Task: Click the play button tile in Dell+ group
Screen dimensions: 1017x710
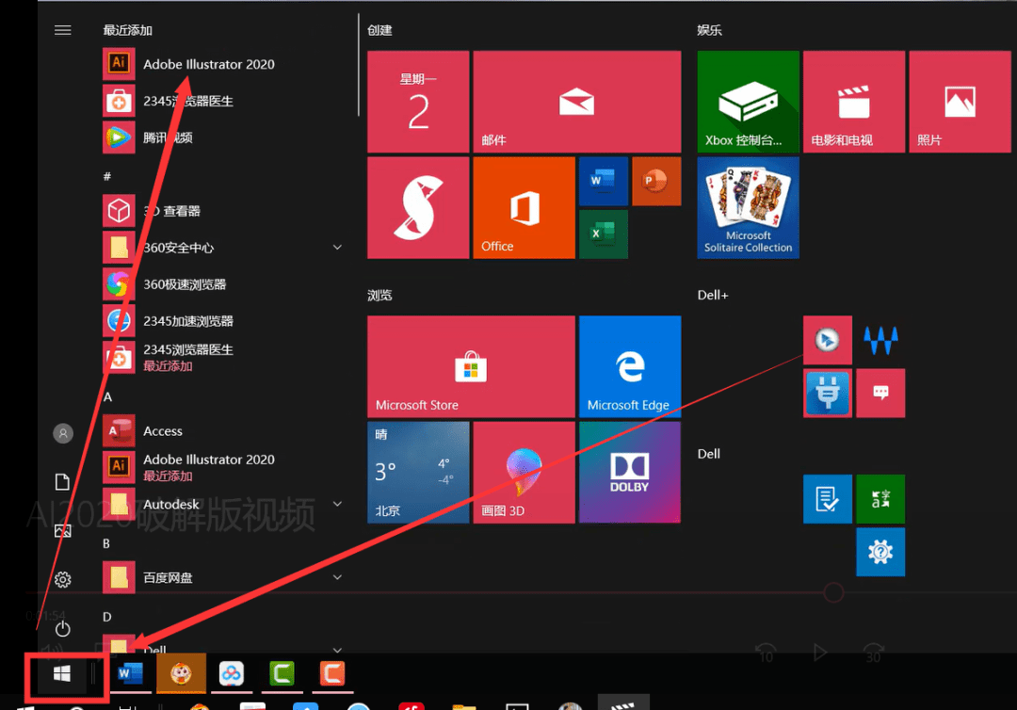Action: click(x=828, y=340)
